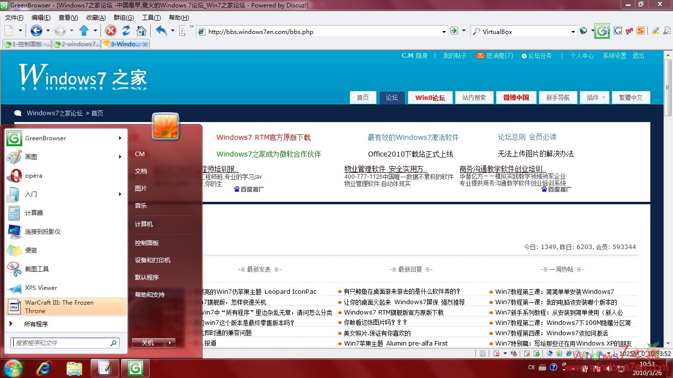This screenshot has width=673, height=378.
Task: Open the Windows Start orb
Action: [x=13, y=368]
